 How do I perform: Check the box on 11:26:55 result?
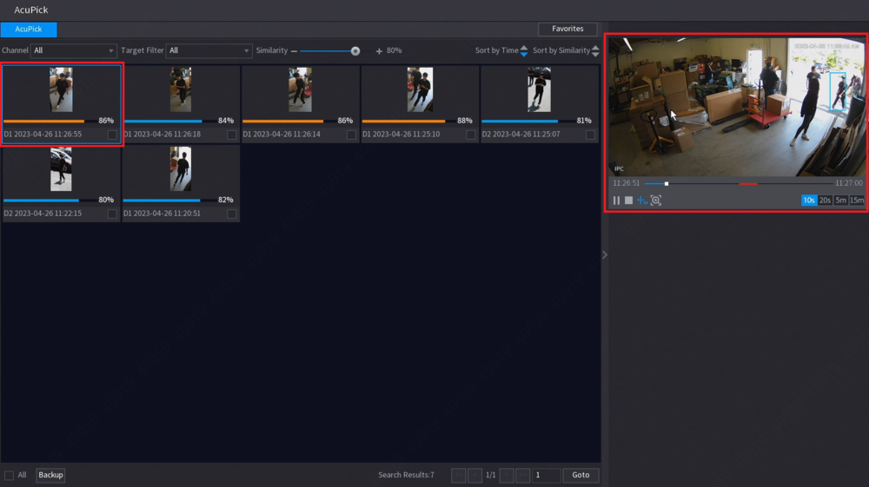112,135
